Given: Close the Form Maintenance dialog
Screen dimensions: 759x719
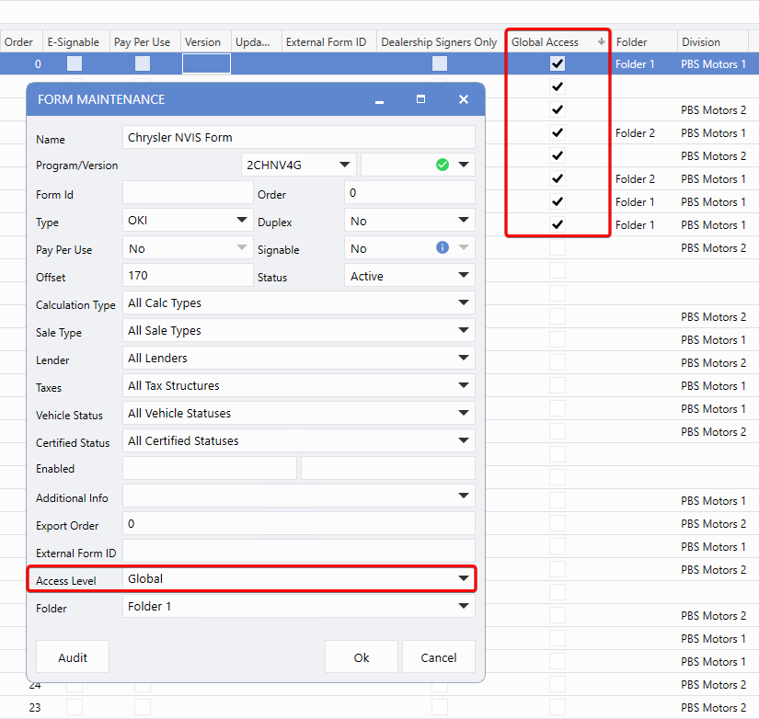Looking at the screenshot, I should point(464,99).
